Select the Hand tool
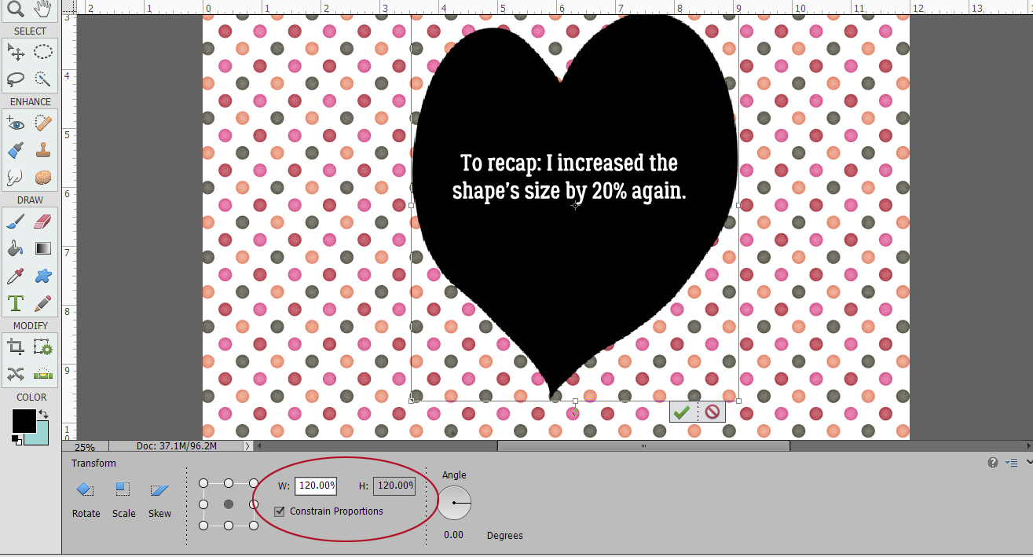This screenshot has height=557, width=1033. (x=43, y=9)
